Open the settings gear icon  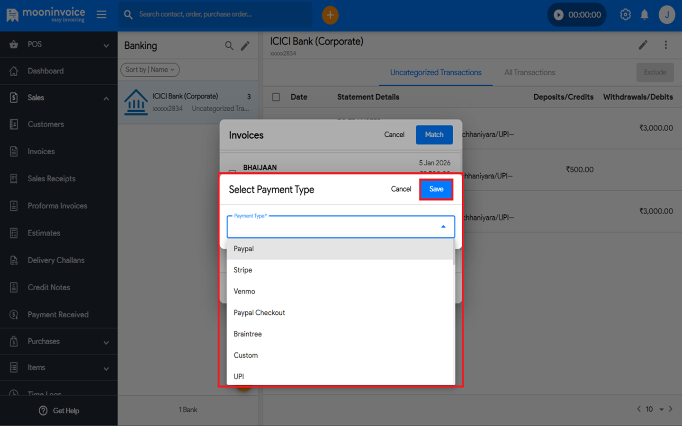[625, 15]
